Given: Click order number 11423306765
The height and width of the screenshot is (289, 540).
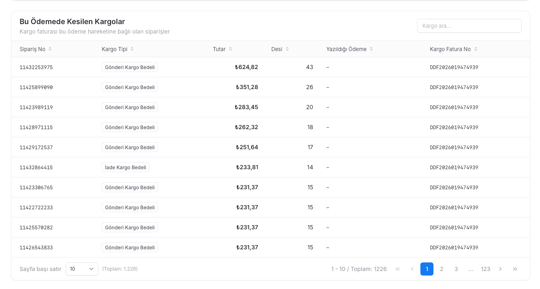Looking at the screenshot, I should click(x=36, y=188).
